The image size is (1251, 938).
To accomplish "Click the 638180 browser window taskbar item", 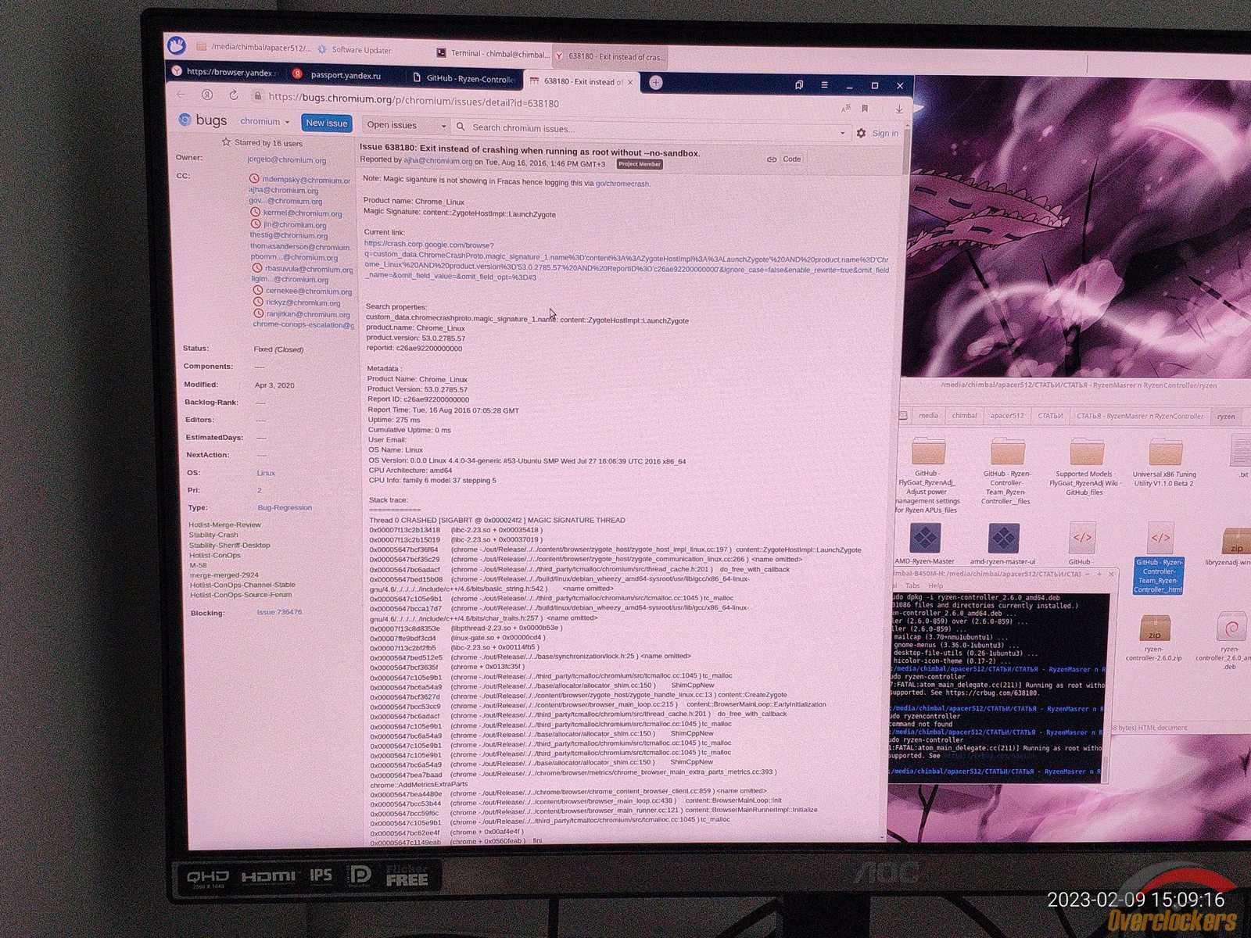I will [610, 56].
